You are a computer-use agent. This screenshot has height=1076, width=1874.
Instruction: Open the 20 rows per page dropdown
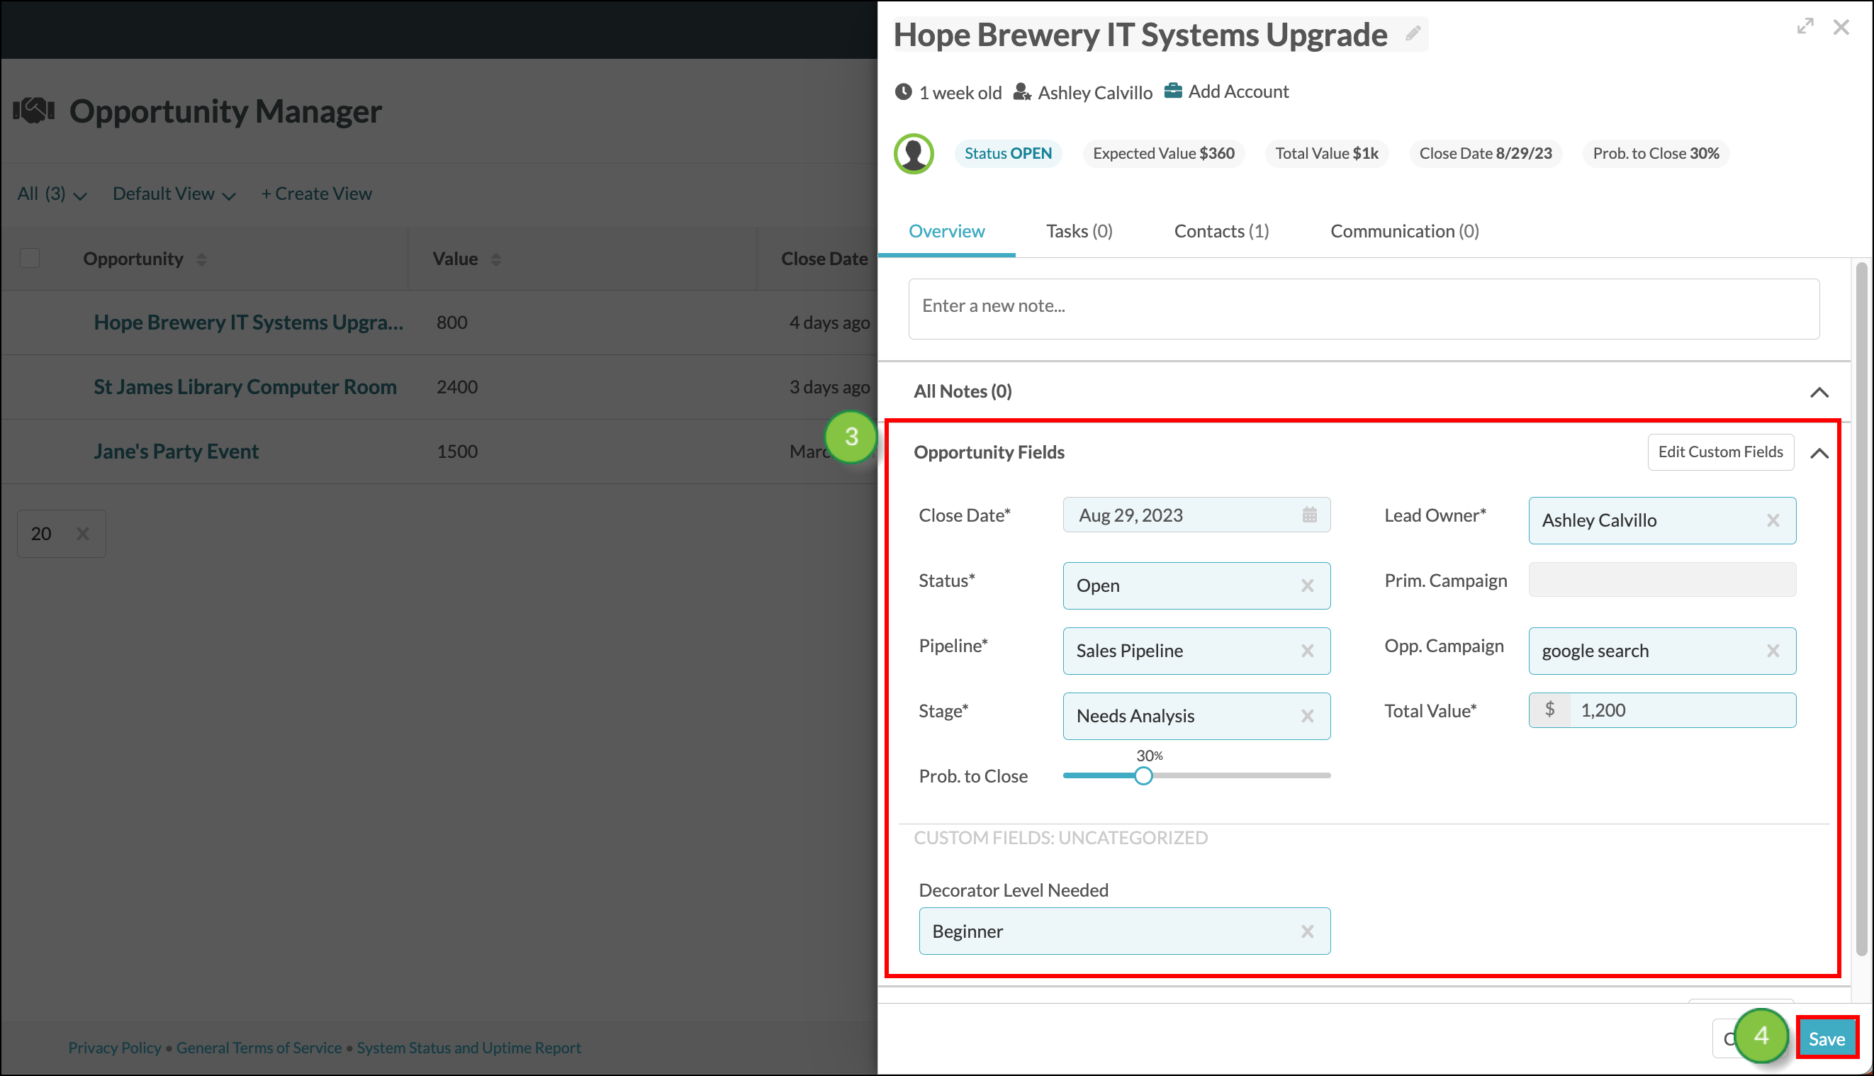(62, 534)
